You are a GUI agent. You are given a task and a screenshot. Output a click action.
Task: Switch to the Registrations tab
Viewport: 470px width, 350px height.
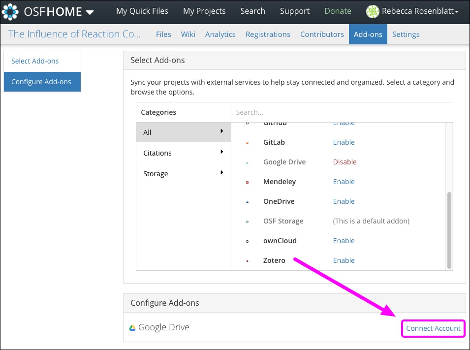268,34
